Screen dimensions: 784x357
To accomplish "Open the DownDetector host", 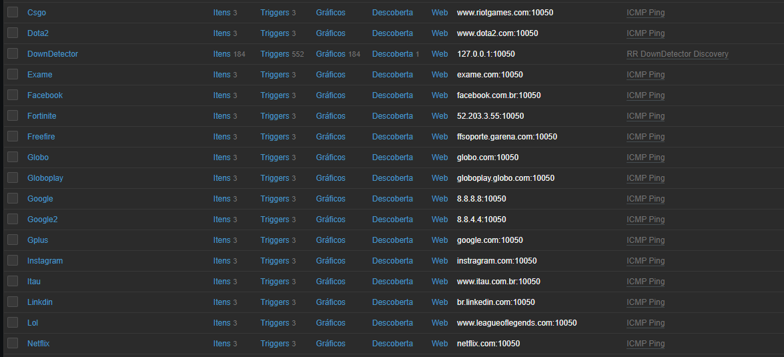I will tap(53, 54).
